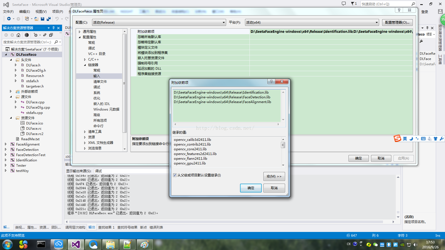Click the inherited values list scrollbar thumb
The image size is (445, 250).
coord(283,145)
